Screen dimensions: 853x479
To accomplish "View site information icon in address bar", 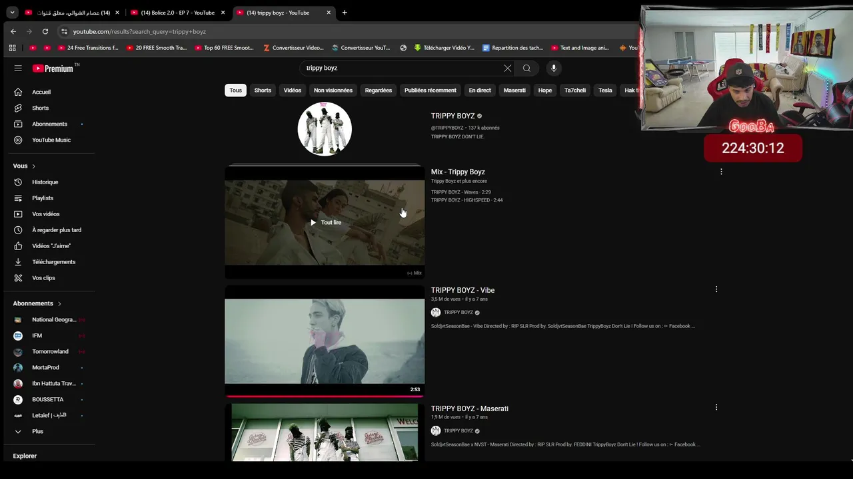I will pyautogui.click(x=64, y=31).
